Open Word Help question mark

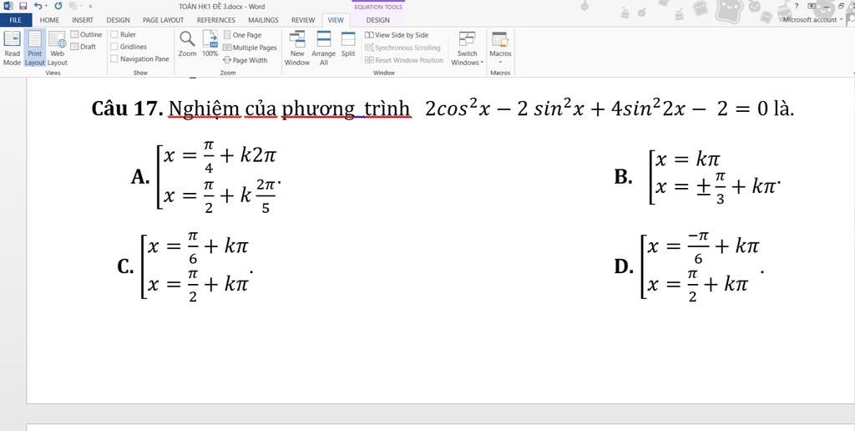[797, 6]
